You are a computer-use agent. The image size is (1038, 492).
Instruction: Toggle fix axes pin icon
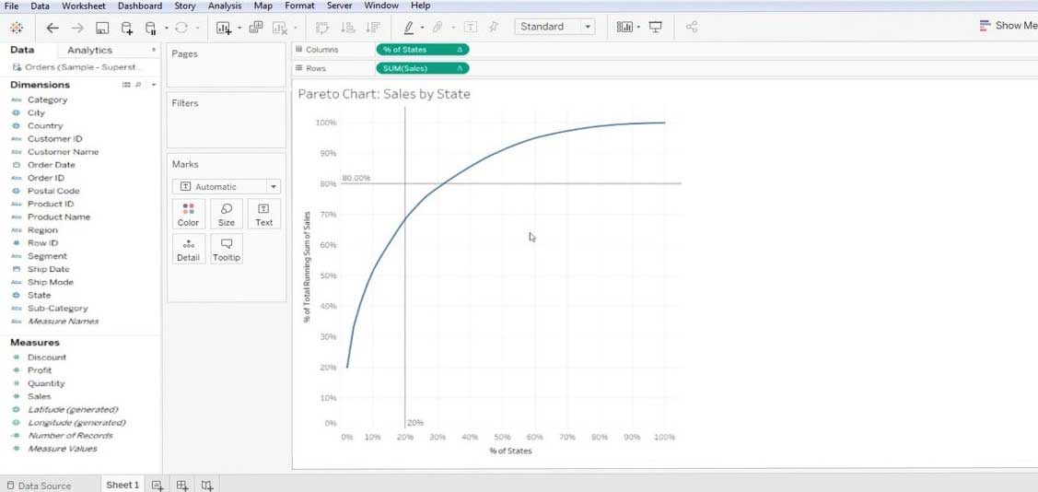point(493,27)
